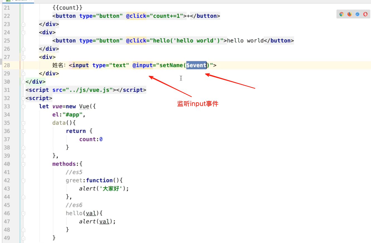Toggle fold end marker on line 49
The width and height of the screenshot is (371, 243).
23,238
